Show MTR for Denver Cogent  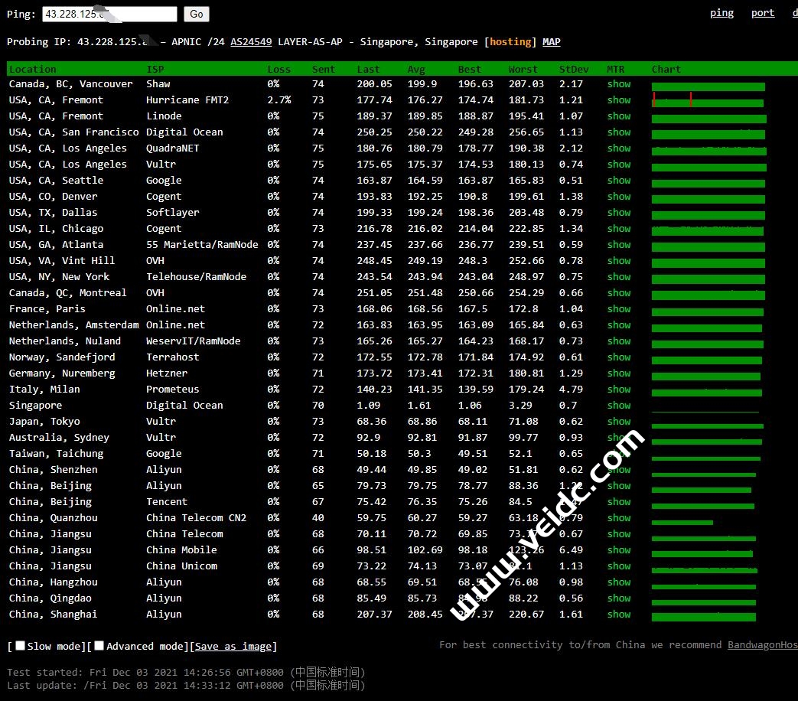[x=619, y=197]
